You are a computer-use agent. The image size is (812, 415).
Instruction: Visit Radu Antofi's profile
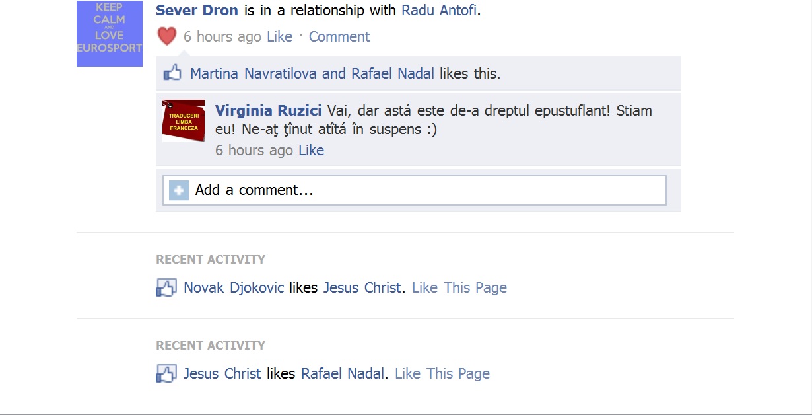point(439,11)
